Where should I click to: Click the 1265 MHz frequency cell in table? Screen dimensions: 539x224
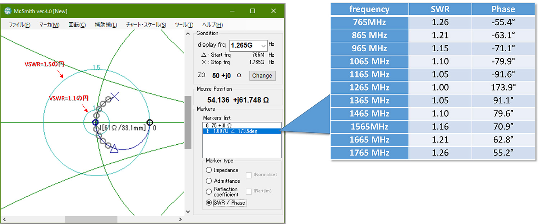point(369,88)
